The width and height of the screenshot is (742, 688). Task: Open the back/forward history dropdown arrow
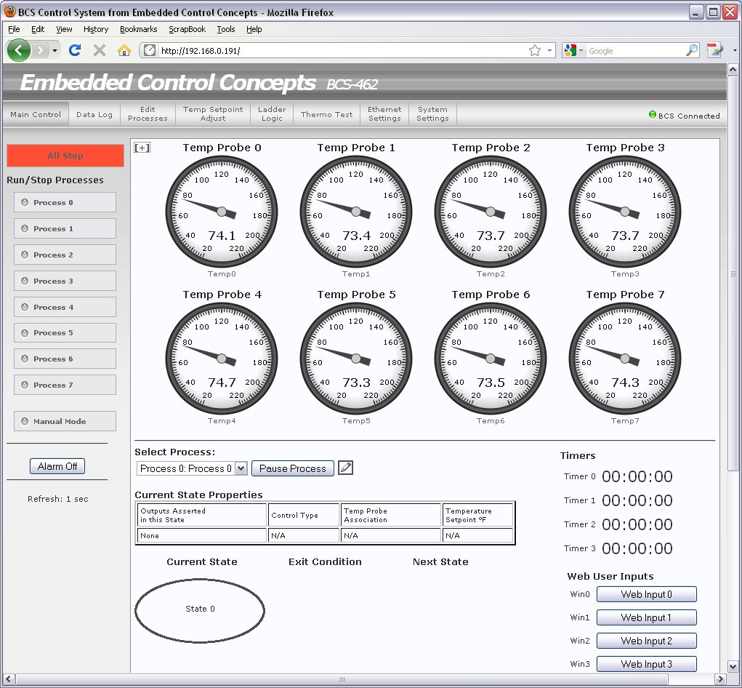pyautogui.click(x=55, y=50)
